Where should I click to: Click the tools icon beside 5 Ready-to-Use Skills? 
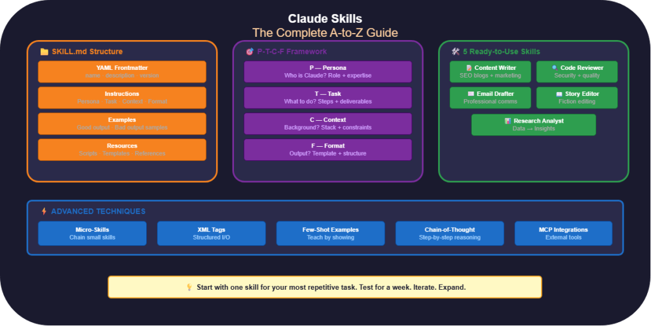pyautogui.click(x=455, y=52)
